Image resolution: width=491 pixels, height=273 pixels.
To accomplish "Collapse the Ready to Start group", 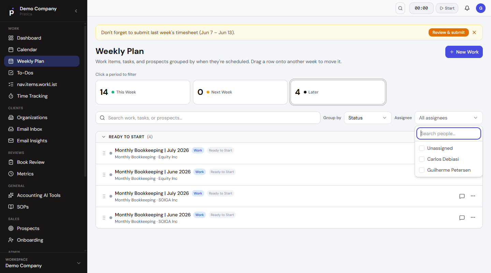I will click(x=104, y=137).
